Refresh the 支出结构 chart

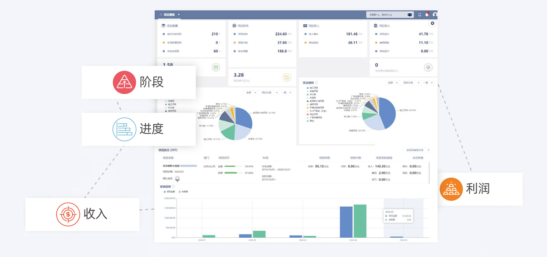coord(316,83)
